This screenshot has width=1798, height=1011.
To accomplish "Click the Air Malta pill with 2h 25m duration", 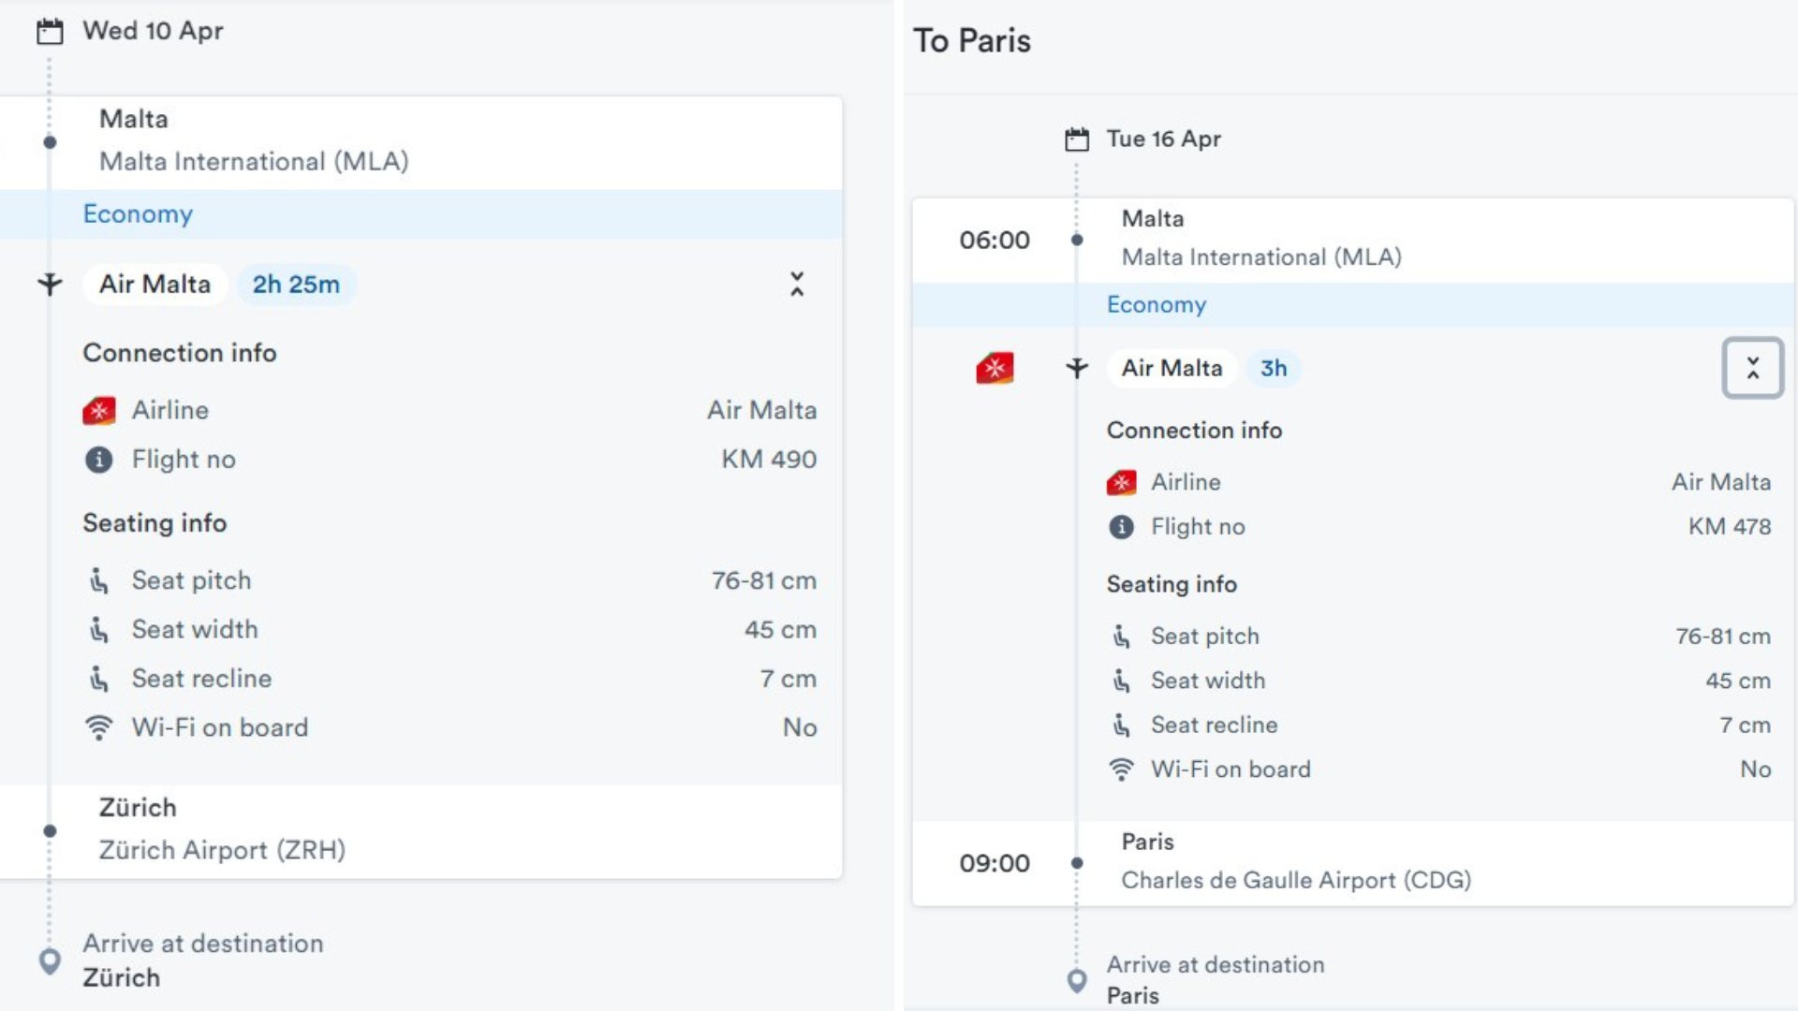I will pyautogui.click(x=155, y=285).
